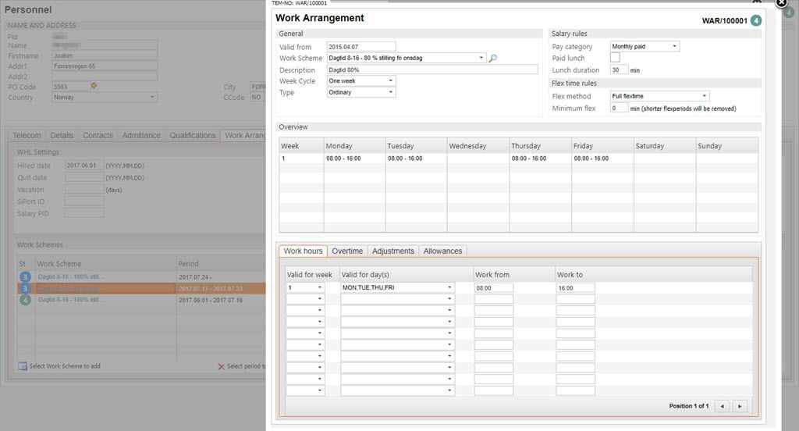This screenshot has height=431, width=799.
Task: Close the Work Arrangement dialog
Action: [781, 3]
